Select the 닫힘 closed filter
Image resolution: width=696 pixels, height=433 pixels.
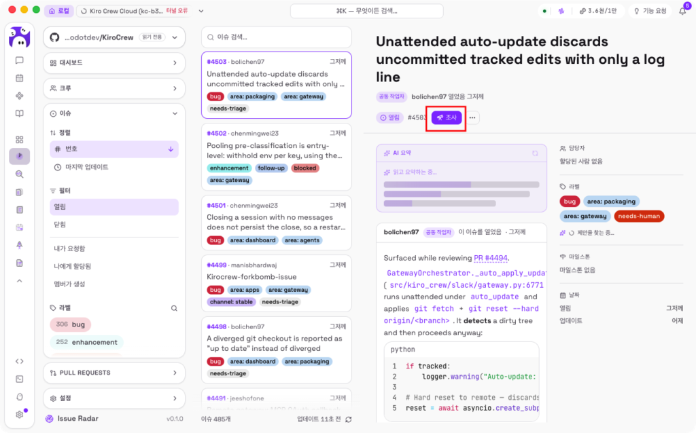(114, 225)
